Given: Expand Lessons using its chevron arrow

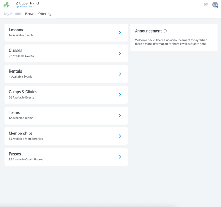Looking at the screenshot, I should 120,33.
